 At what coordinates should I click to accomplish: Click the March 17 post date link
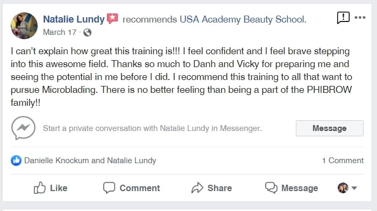pos(60,32)
